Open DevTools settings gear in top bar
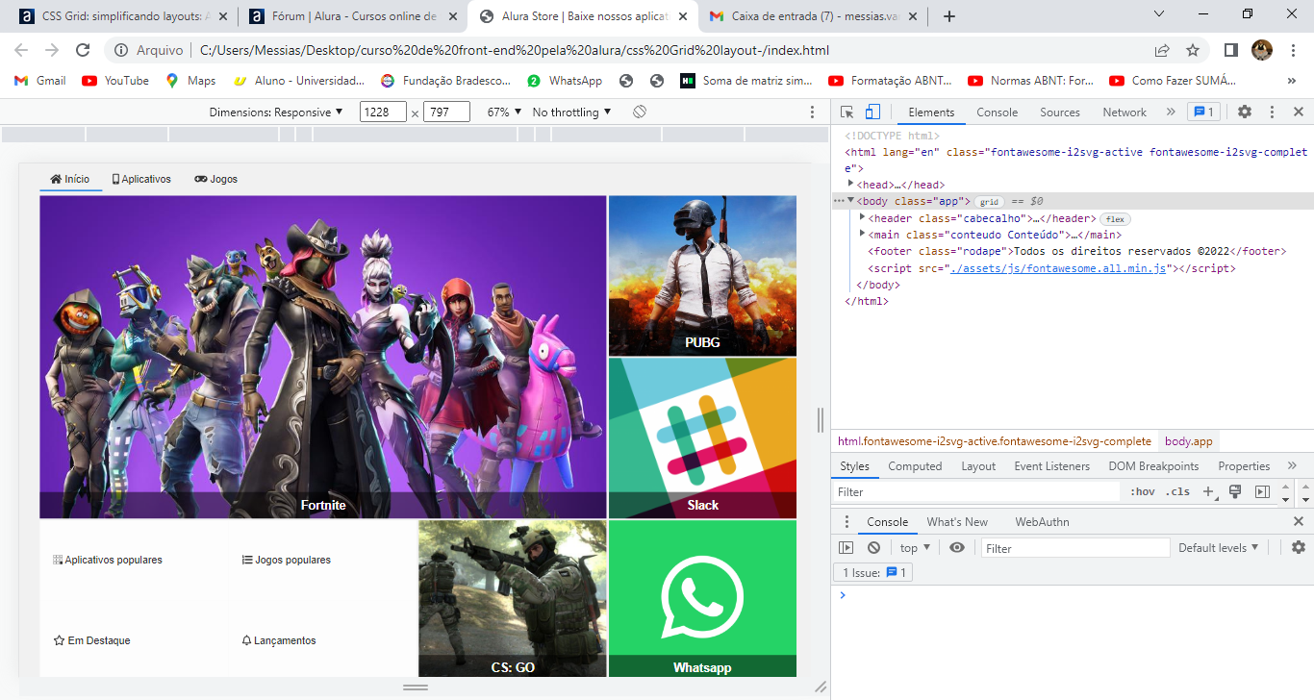The image size is (1314, 700). (1245, 112)
